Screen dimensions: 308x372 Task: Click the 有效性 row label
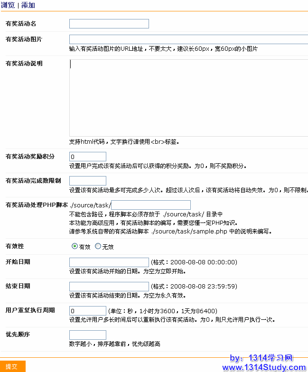coord(15,246)
